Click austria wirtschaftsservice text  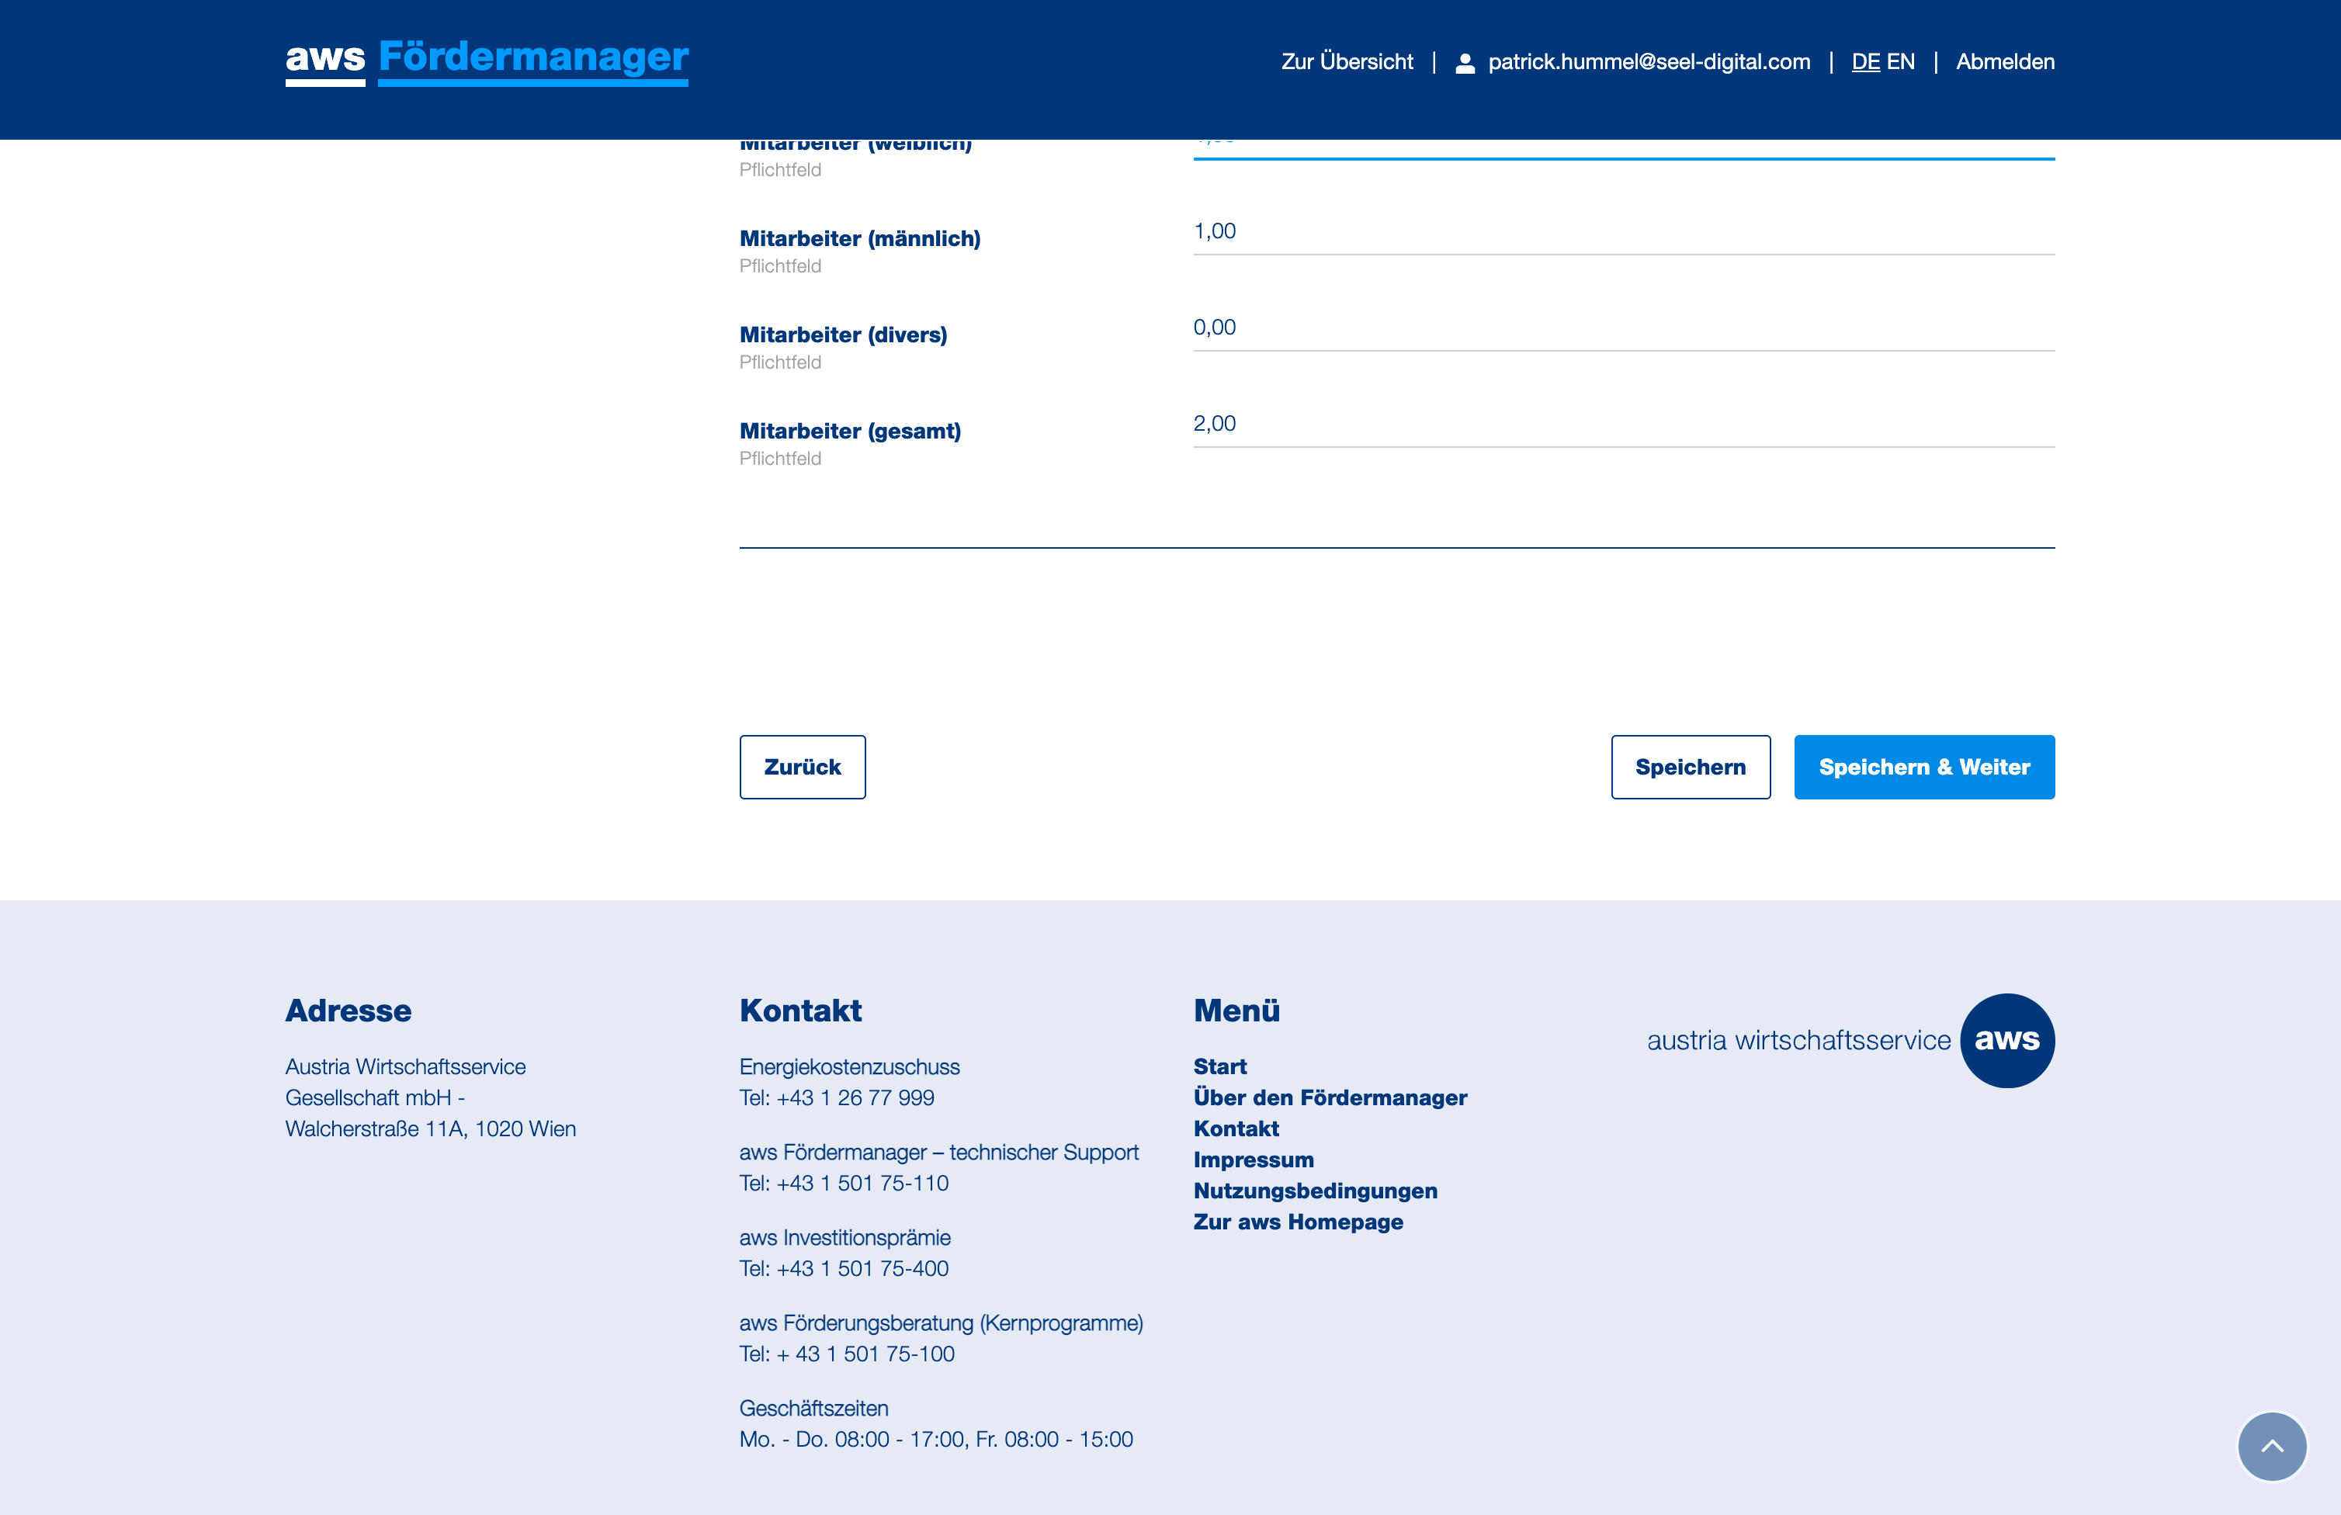pyautogui.click(x=1798, y=1041)
